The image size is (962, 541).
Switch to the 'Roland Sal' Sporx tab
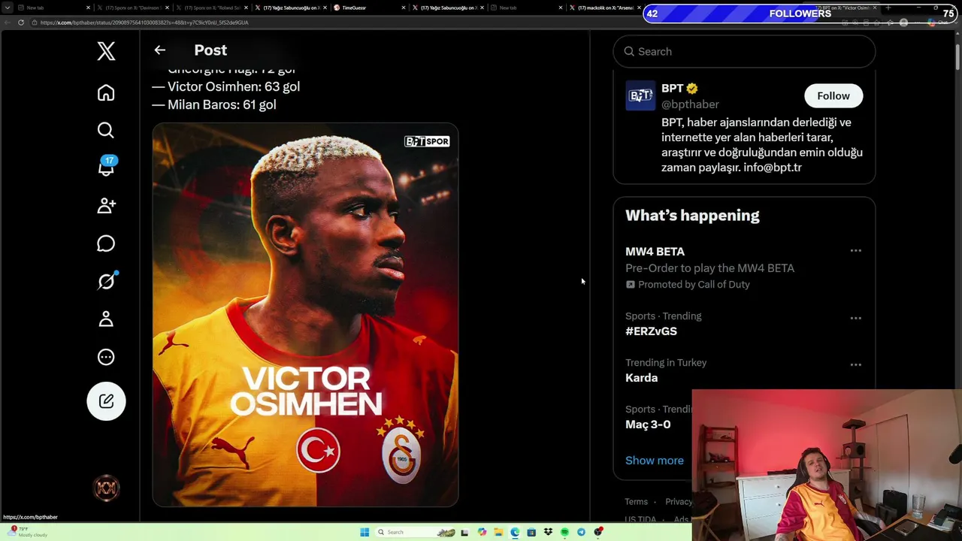[210, 8]
